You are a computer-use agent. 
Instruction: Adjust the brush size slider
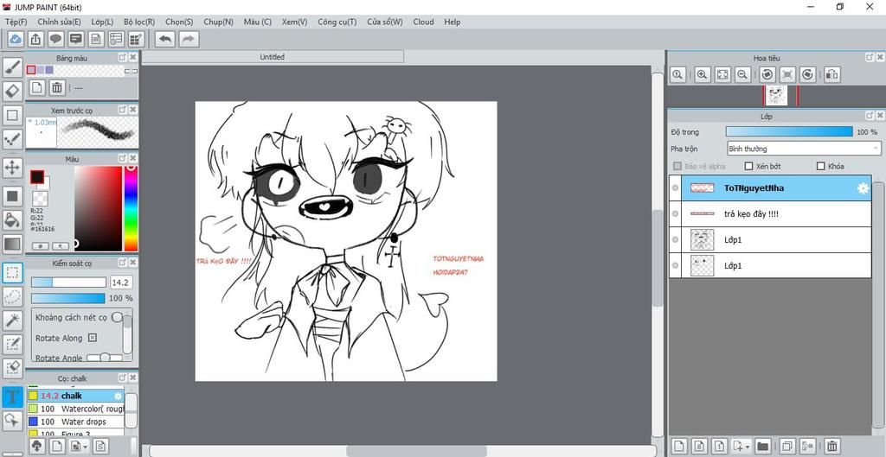[68, 282]
